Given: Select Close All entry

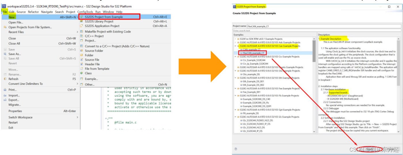Looking at the screenshot, I should [x=14, y=44].
